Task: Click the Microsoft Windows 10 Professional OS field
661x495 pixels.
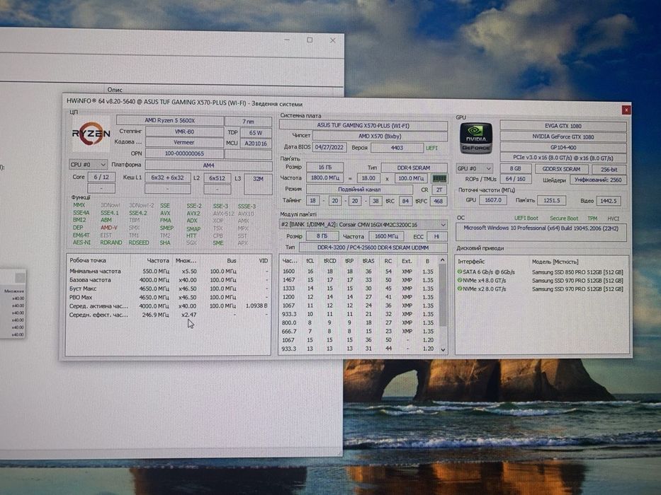Action: pyautogui.click(x=541, y=232)
